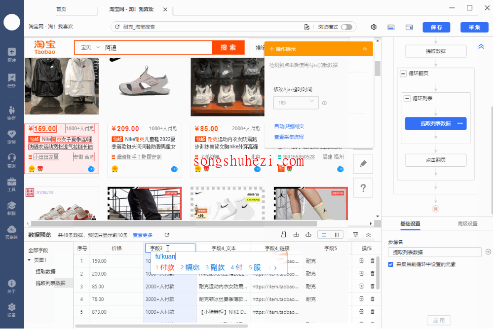
Task: Click the orange 搜索 button on Taobao
Action: 228,47
